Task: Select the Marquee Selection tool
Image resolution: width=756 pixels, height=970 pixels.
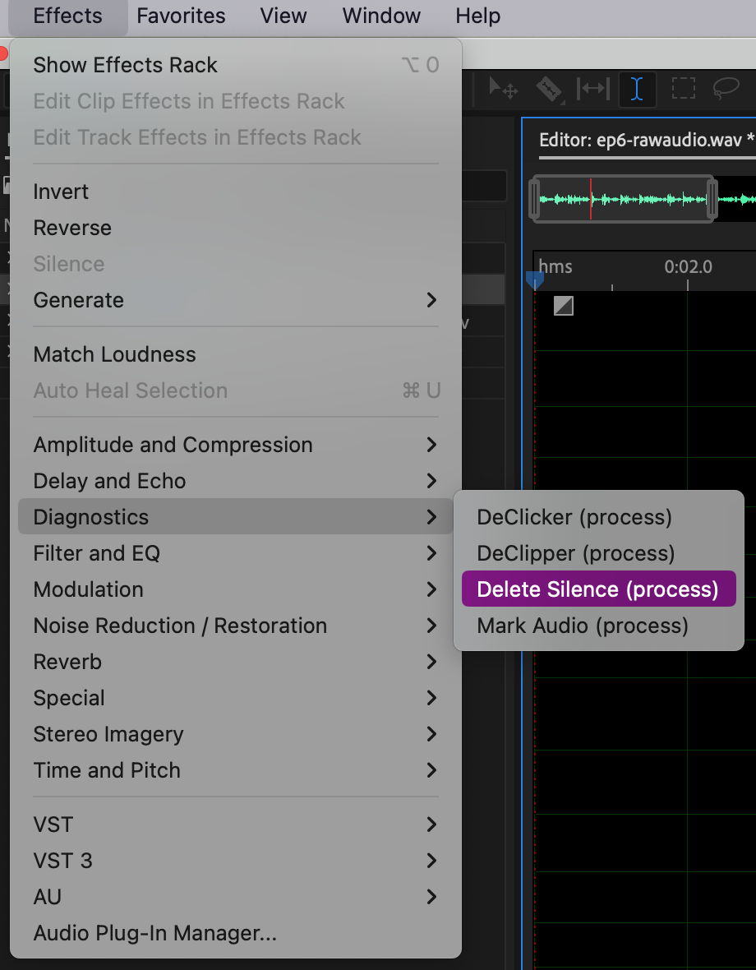Action: pyautogui.click(x=683, y=88)
